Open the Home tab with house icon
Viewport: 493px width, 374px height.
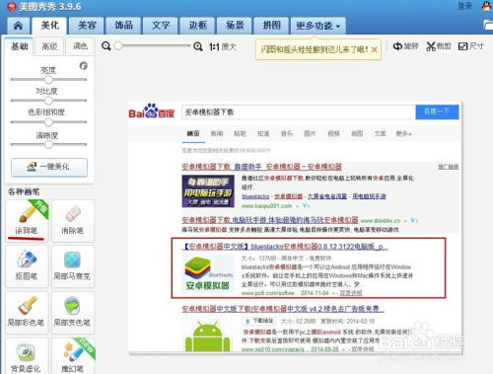tap(19, 26)
